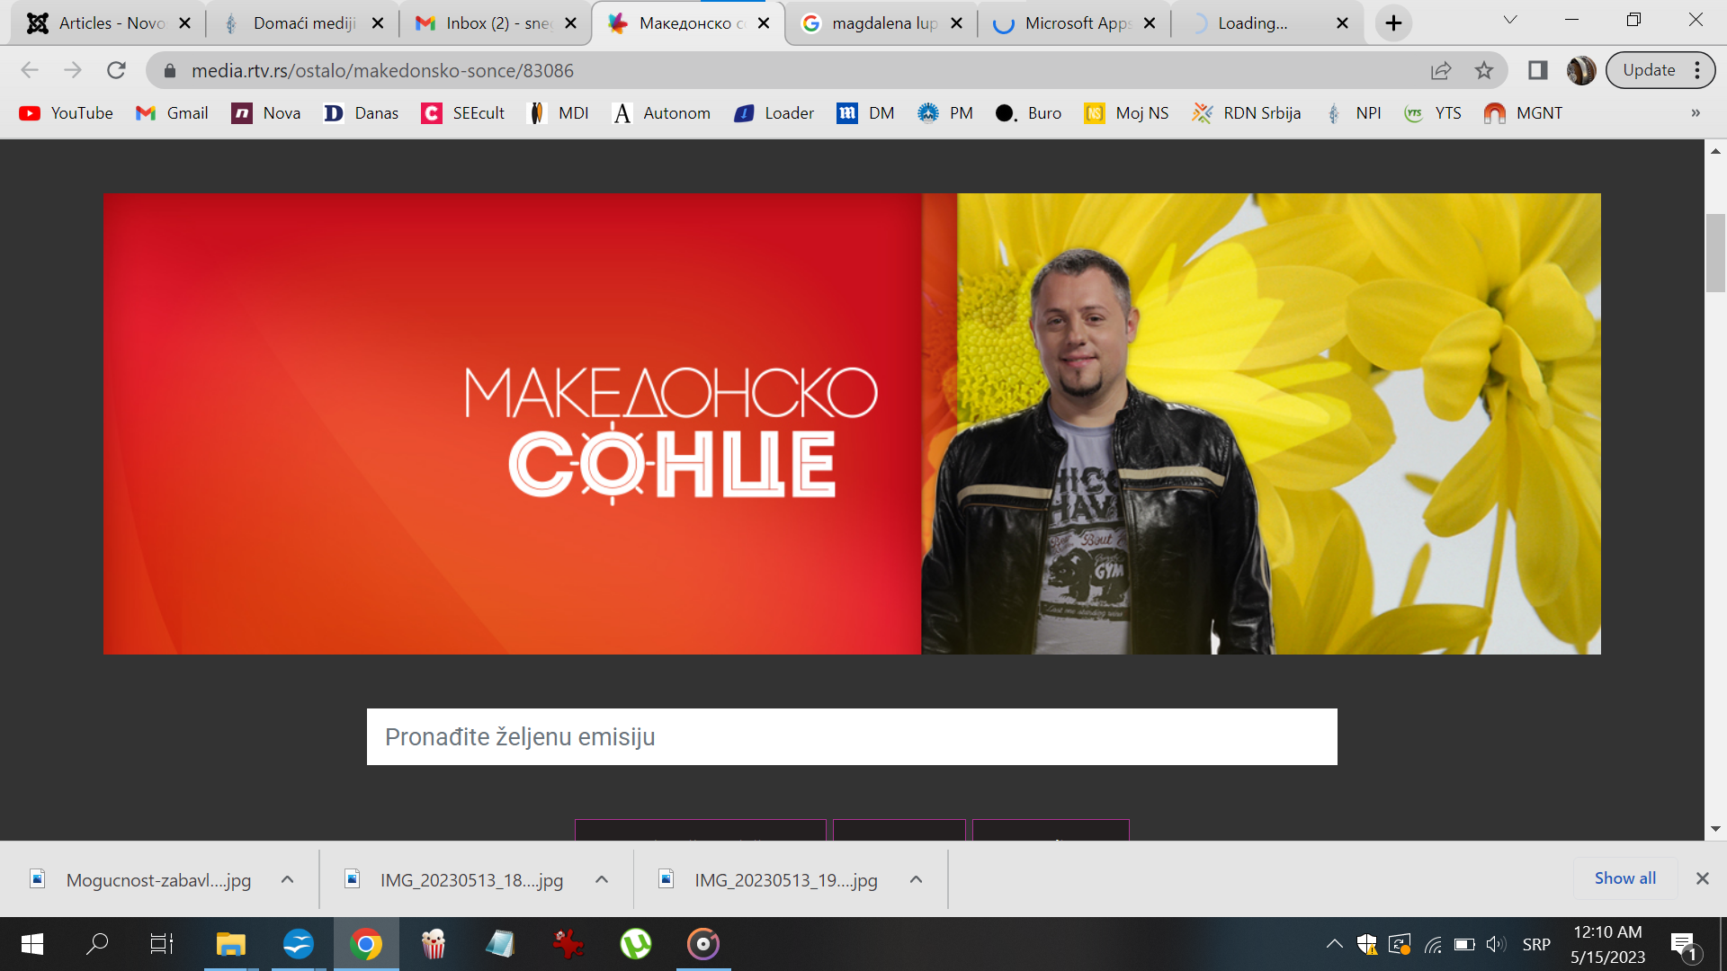The image size is (1727, 971).
Task: Go back with the browser back arrow
Action: tap(30, 70)
